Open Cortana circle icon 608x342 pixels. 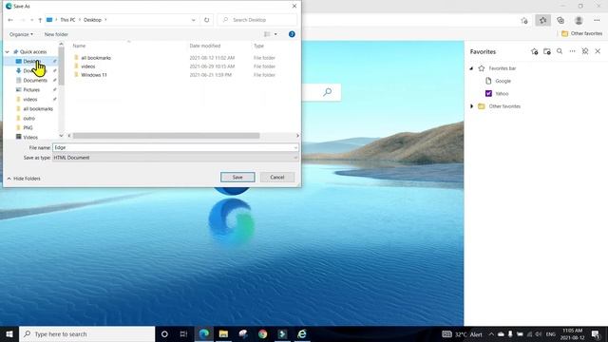[x=164, y=333]
